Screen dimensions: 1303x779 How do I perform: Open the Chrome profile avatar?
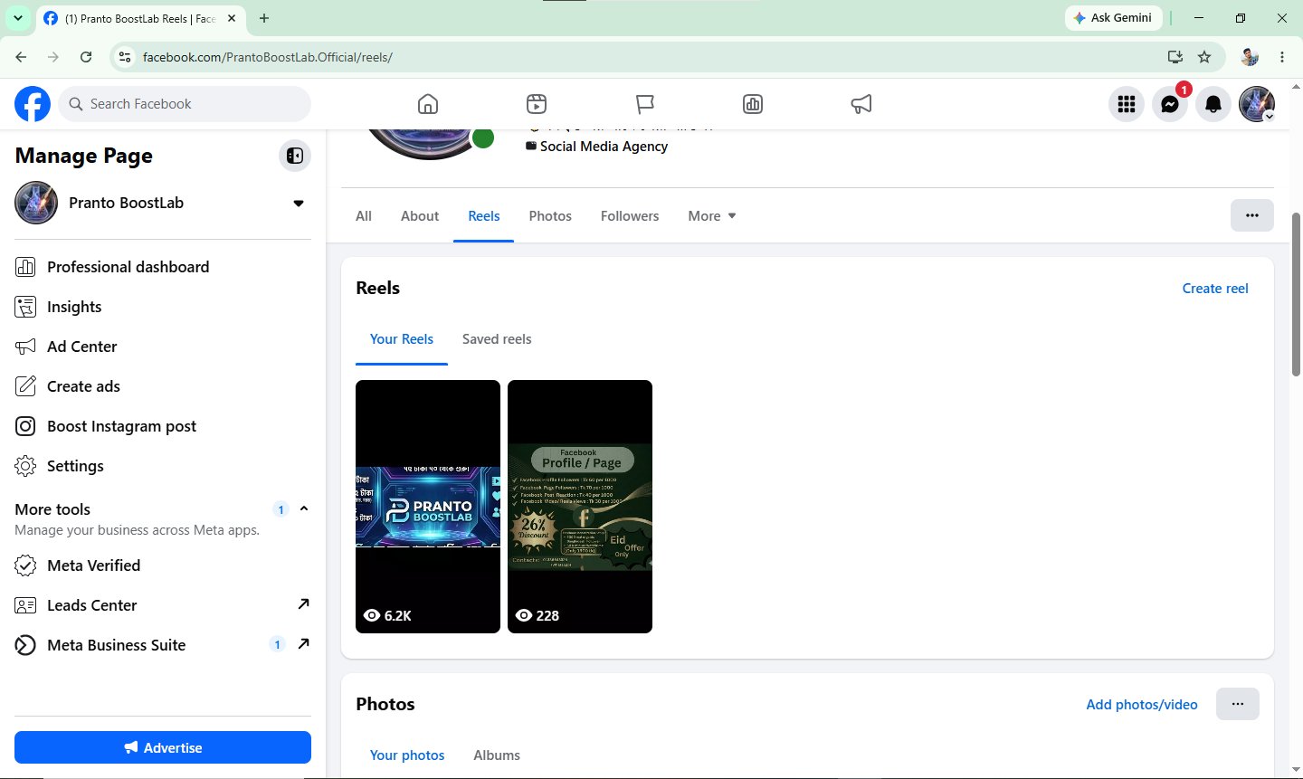pos(1250,57)
